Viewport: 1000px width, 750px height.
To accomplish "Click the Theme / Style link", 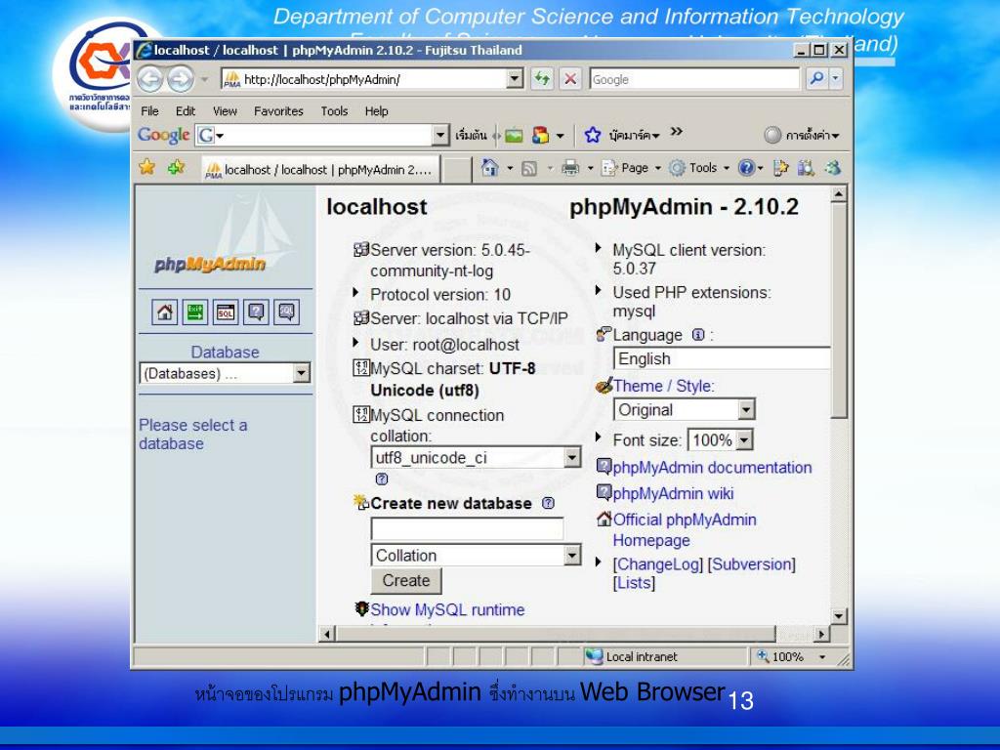I will point(663,386).
